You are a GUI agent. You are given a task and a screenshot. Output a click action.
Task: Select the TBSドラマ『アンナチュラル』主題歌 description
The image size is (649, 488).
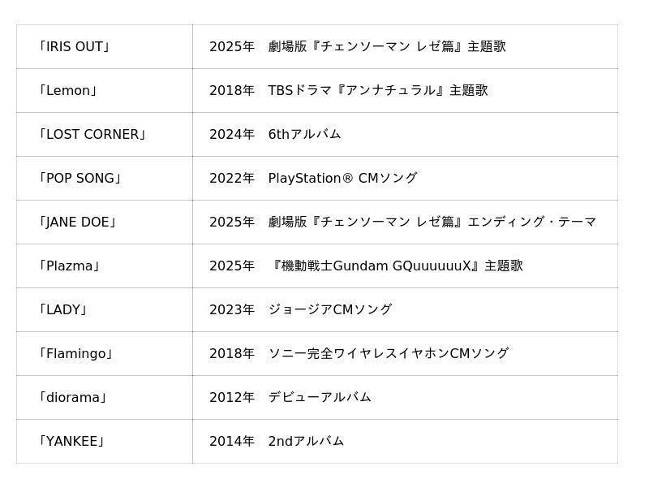click(x=348, y=91)
